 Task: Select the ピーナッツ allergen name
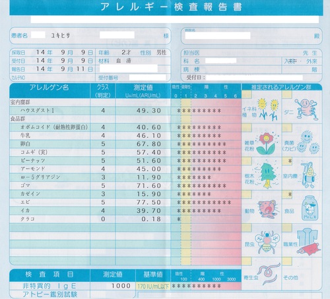pyautogui.click(x=33, y=161)
